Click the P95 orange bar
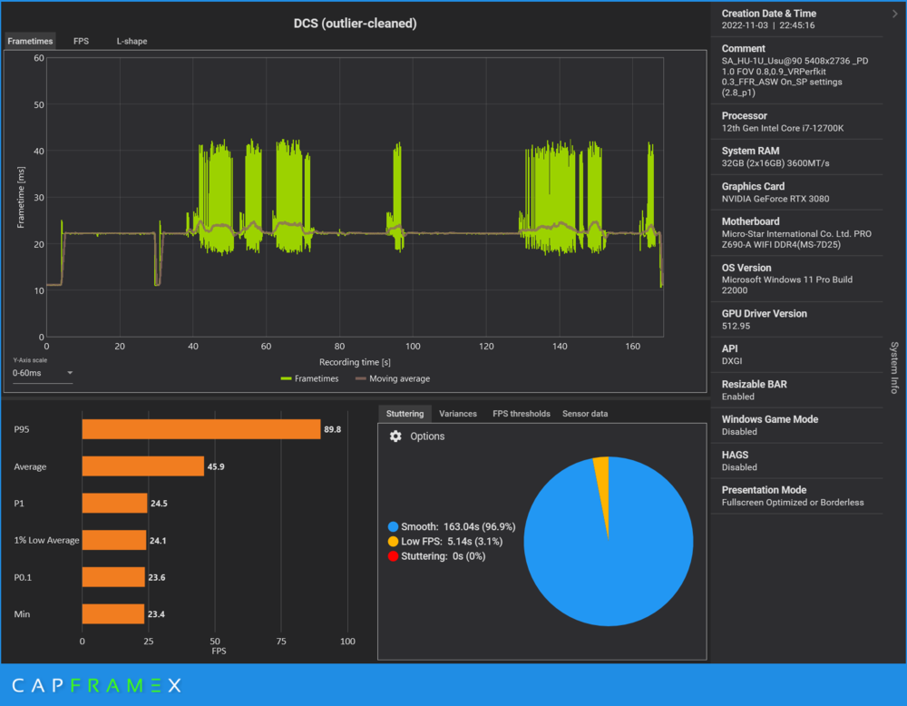This screenshot has height=706, width=907. 200,429
